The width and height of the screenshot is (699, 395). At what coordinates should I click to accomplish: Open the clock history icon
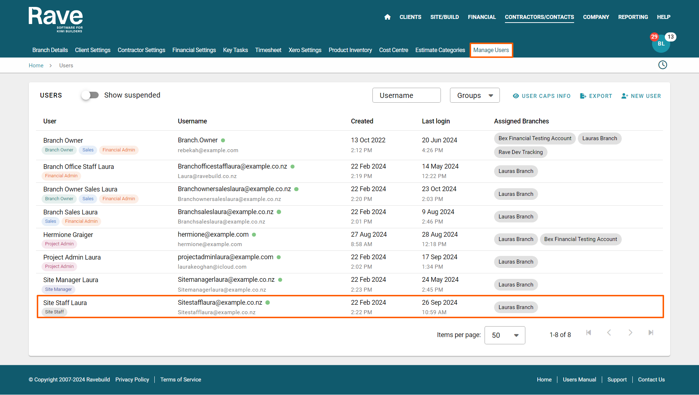click(x=663, y=65)
